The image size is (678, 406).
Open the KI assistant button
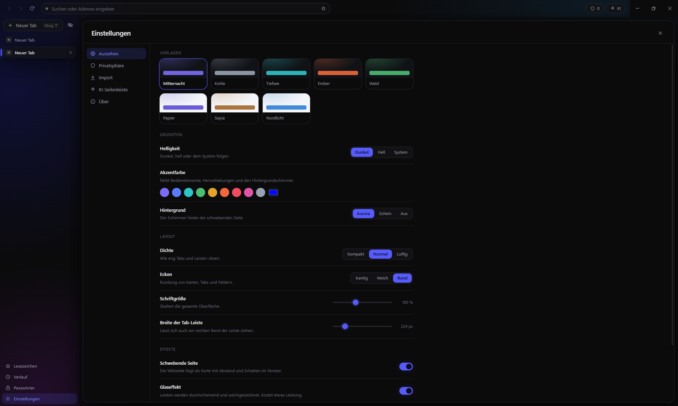point(615,8)
